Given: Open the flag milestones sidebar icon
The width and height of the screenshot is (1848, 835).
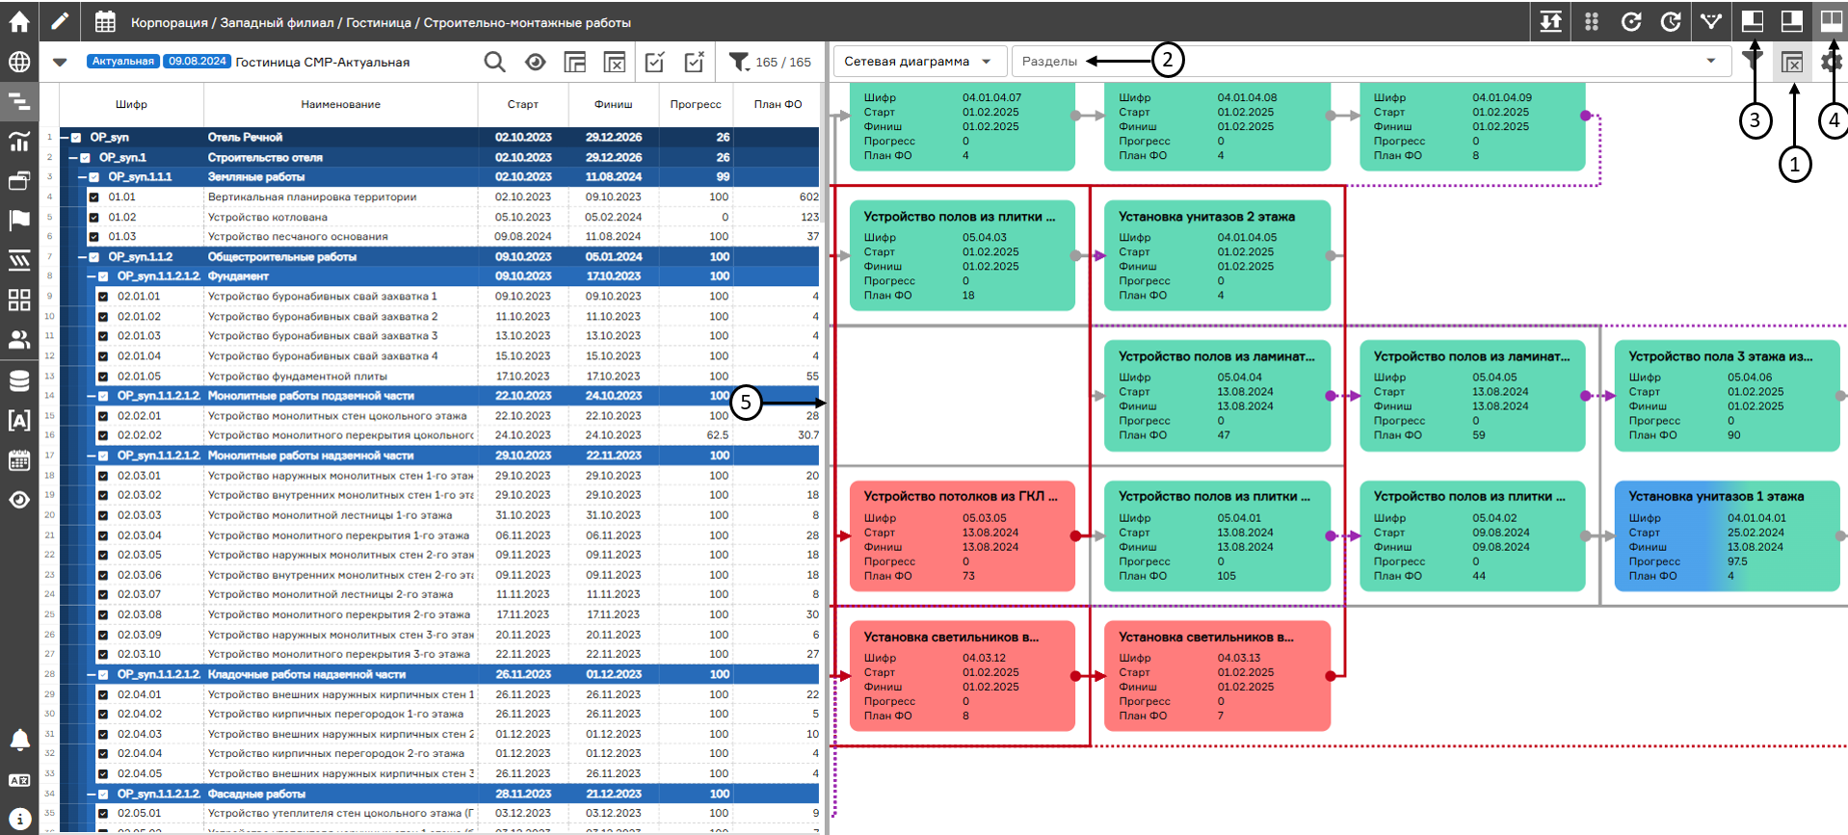Looking at the screenshot, I should pos(18,221).
